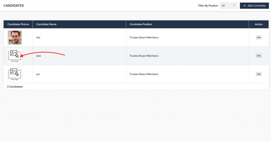Click the Filter By Position label

(x=208, y=6)
